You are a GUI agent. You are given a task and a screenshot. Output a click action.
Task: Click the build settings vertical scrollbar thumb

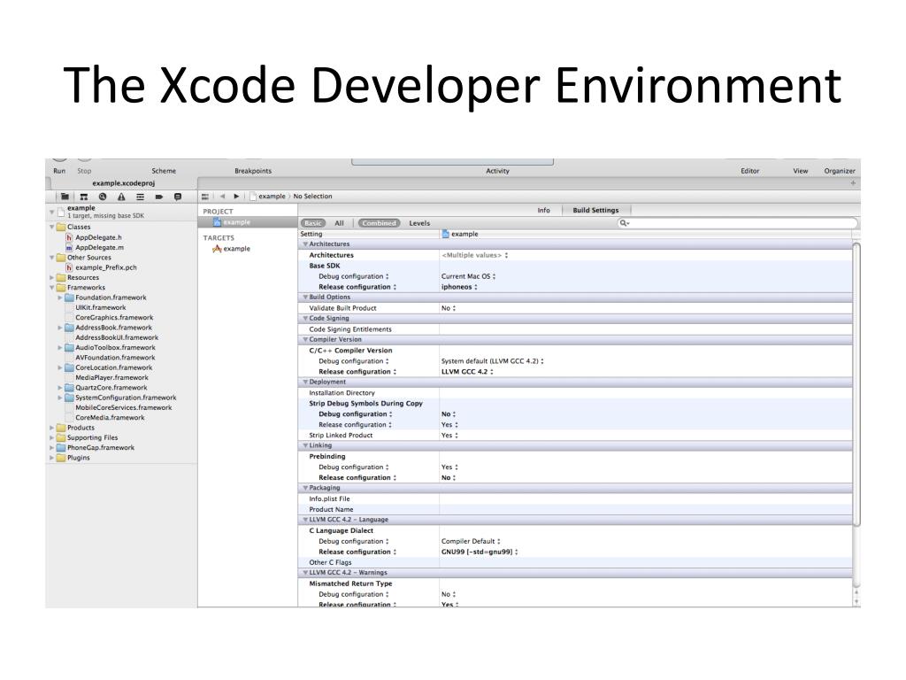856,384
